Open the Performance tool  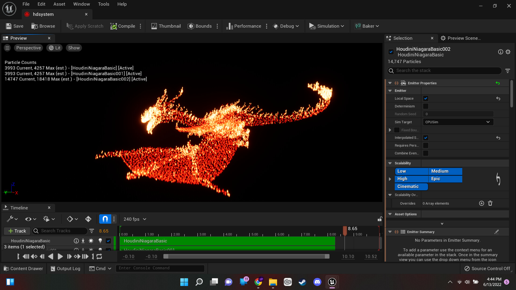[243, 26]
